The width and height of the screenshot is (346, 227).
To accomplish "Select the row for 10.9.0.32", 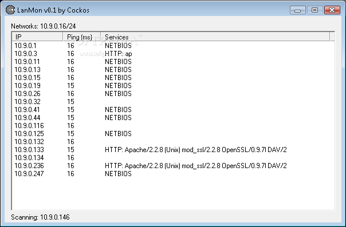I will (173, 102).
